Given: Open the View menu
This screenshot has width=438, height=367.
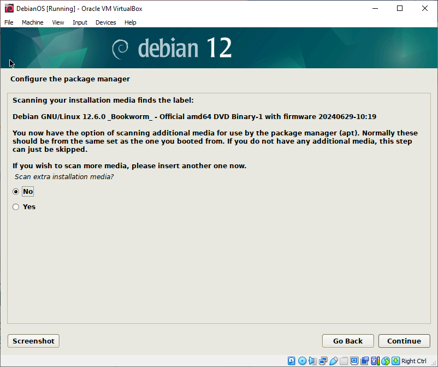Looking at the screenshot, I should coord(58,22).
